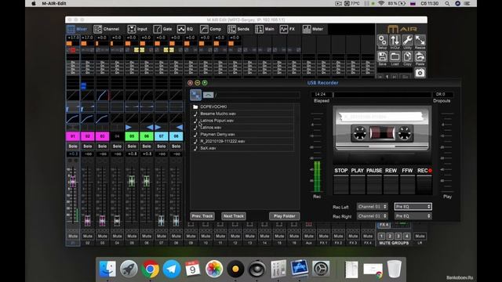This screenshot has width=502, height=282.
Task: Switch to the Mixer tab
Action: [77, 29]
